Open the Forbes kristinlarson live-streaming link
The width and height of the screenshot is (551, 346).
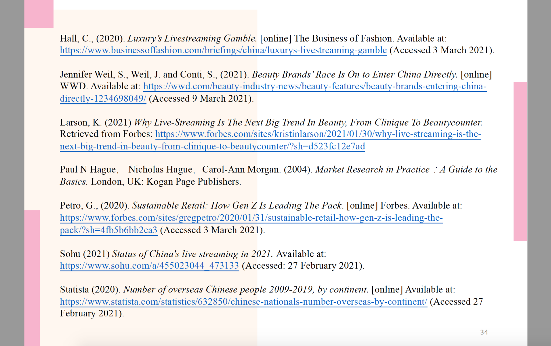click(x=318, y=134)
